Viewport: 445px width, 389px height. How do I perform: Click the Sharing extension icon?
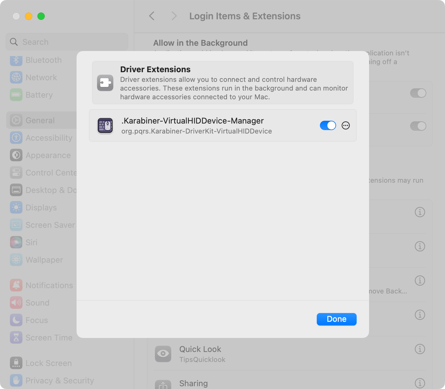(x=163, y=385)
